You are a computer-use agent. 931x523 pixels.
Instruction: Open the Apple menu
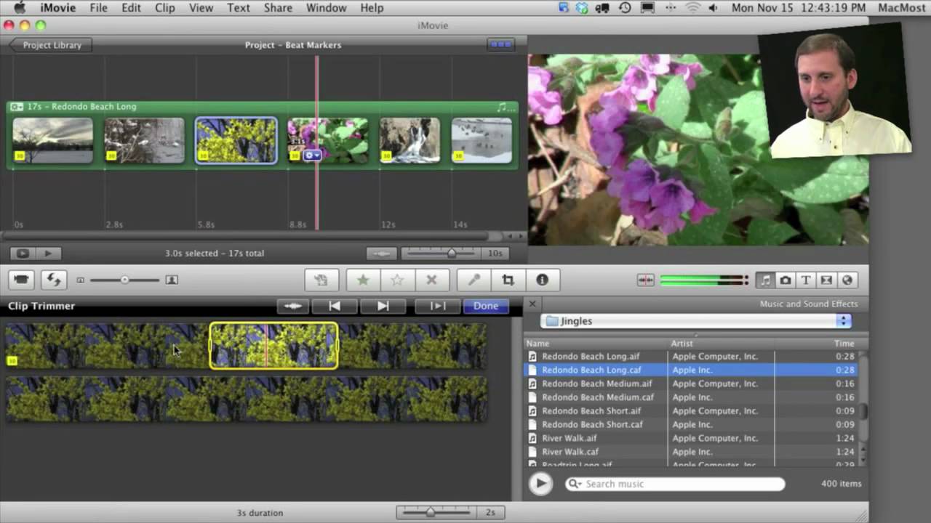[20, 8]
